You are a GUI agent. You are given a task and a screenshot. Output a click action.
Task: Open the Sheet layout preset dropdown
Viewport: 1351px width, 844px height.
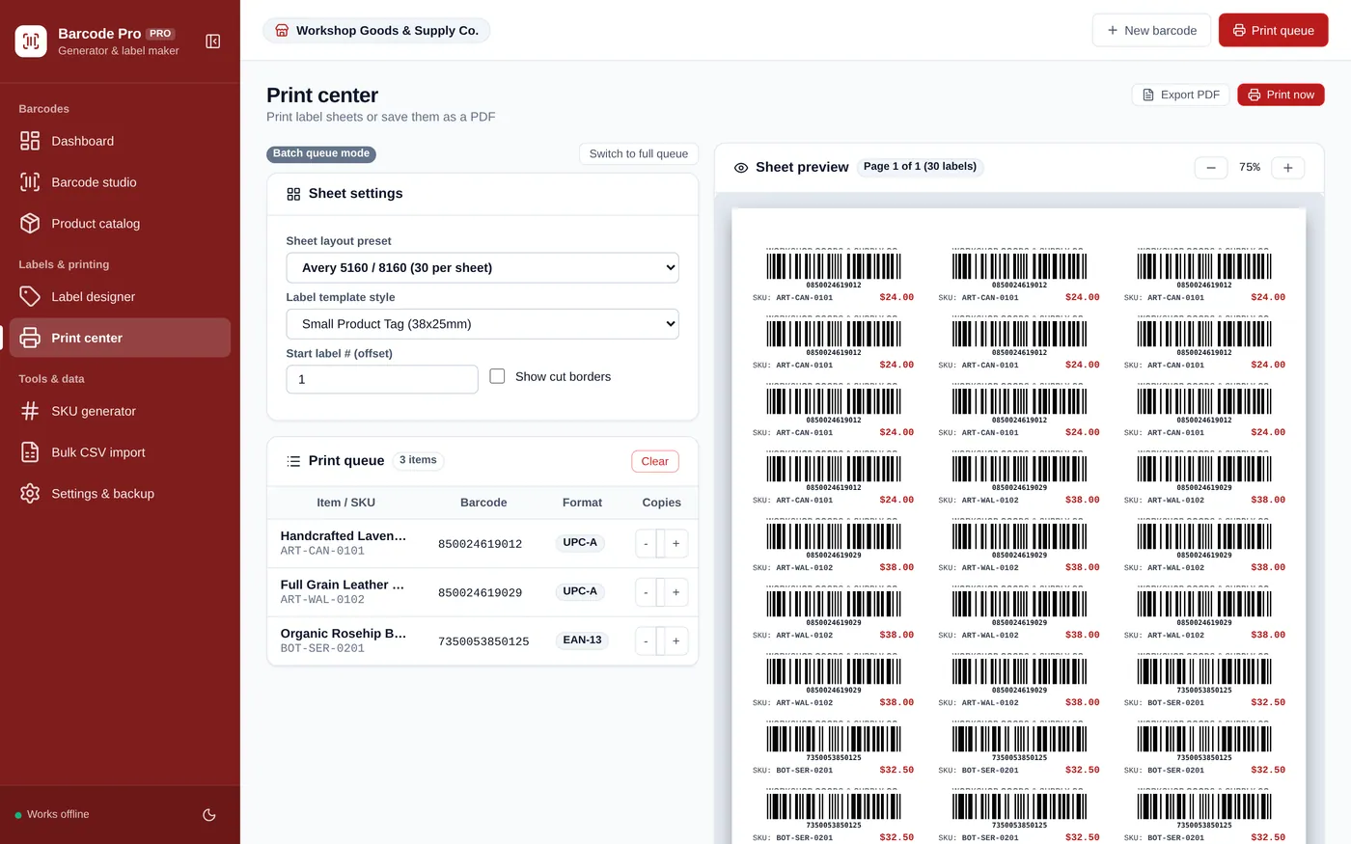(x=482, y=268)
